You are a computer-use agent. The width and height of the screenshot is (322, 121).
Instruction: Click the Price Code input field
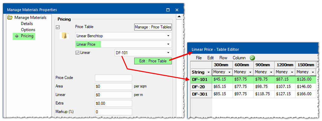pyautogui.click(x=113, y=78)
